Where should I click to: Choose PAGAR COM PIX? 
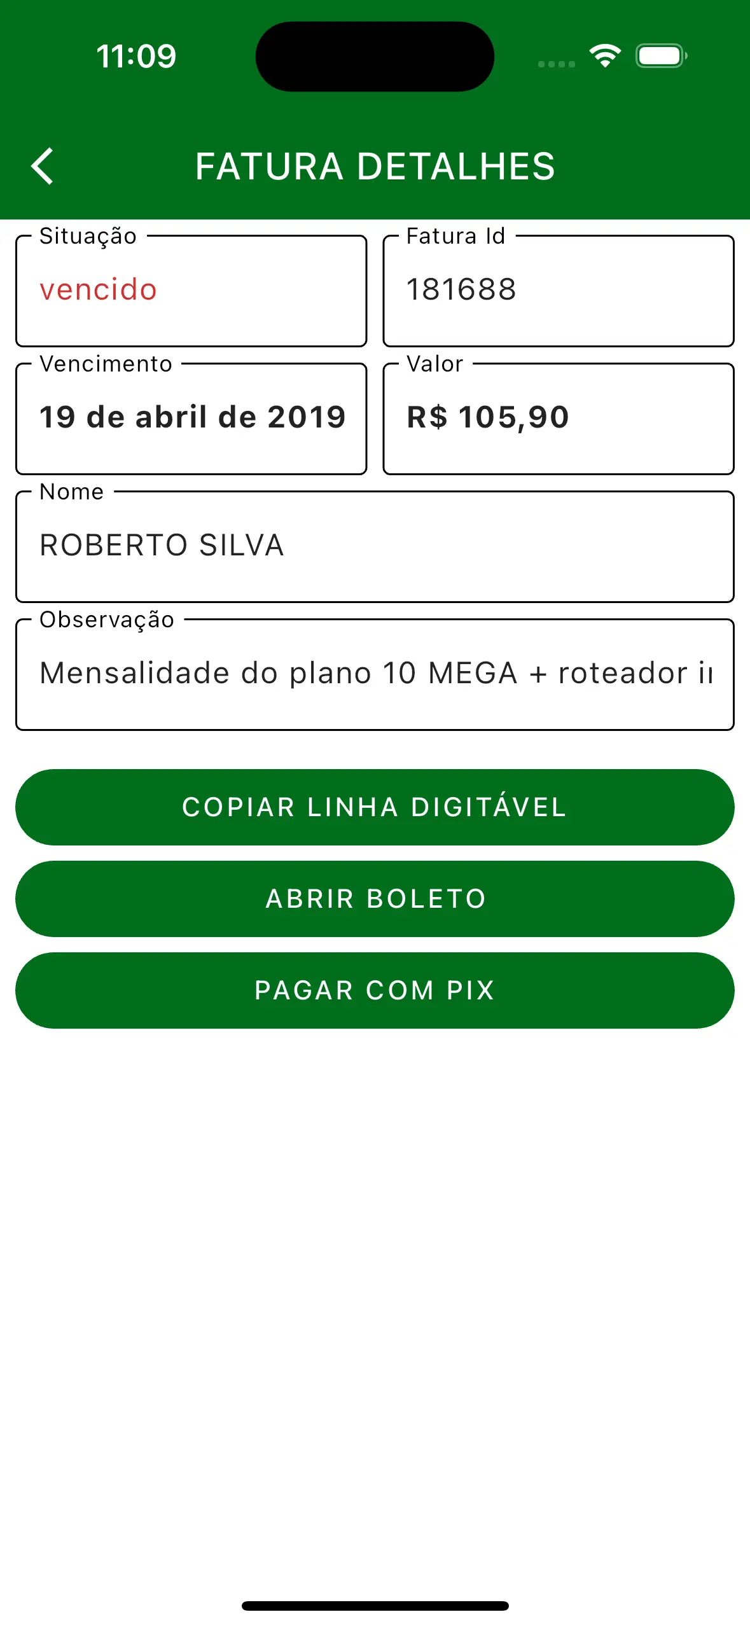(x=375, y=990)
